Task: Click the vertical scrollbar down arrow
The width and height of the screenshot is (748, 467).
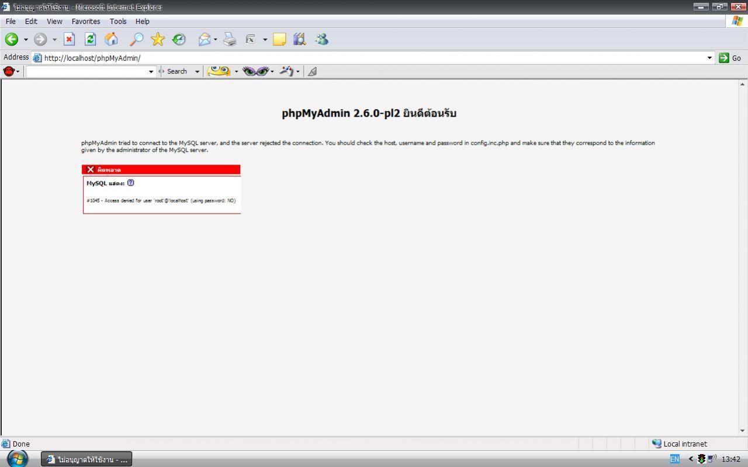Action: [743, 431]
